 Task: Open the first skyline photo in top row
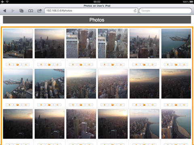click(18, 43)
